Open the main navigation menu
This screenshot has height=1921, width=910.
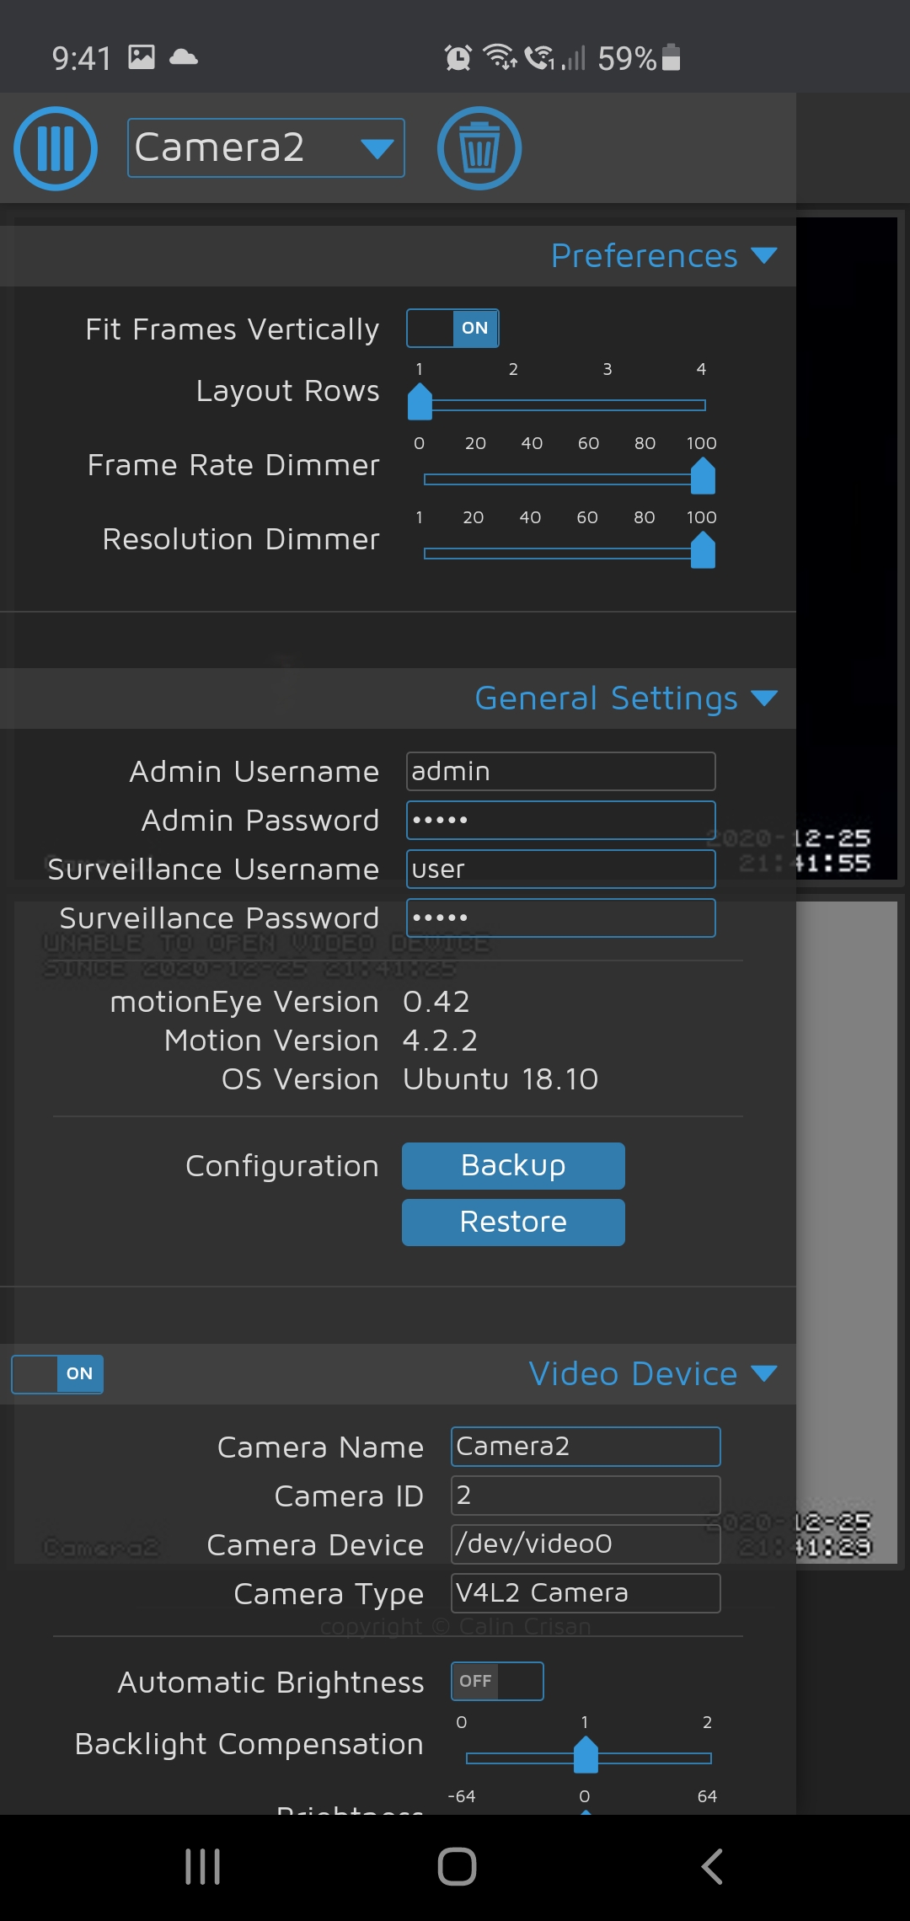54,147
